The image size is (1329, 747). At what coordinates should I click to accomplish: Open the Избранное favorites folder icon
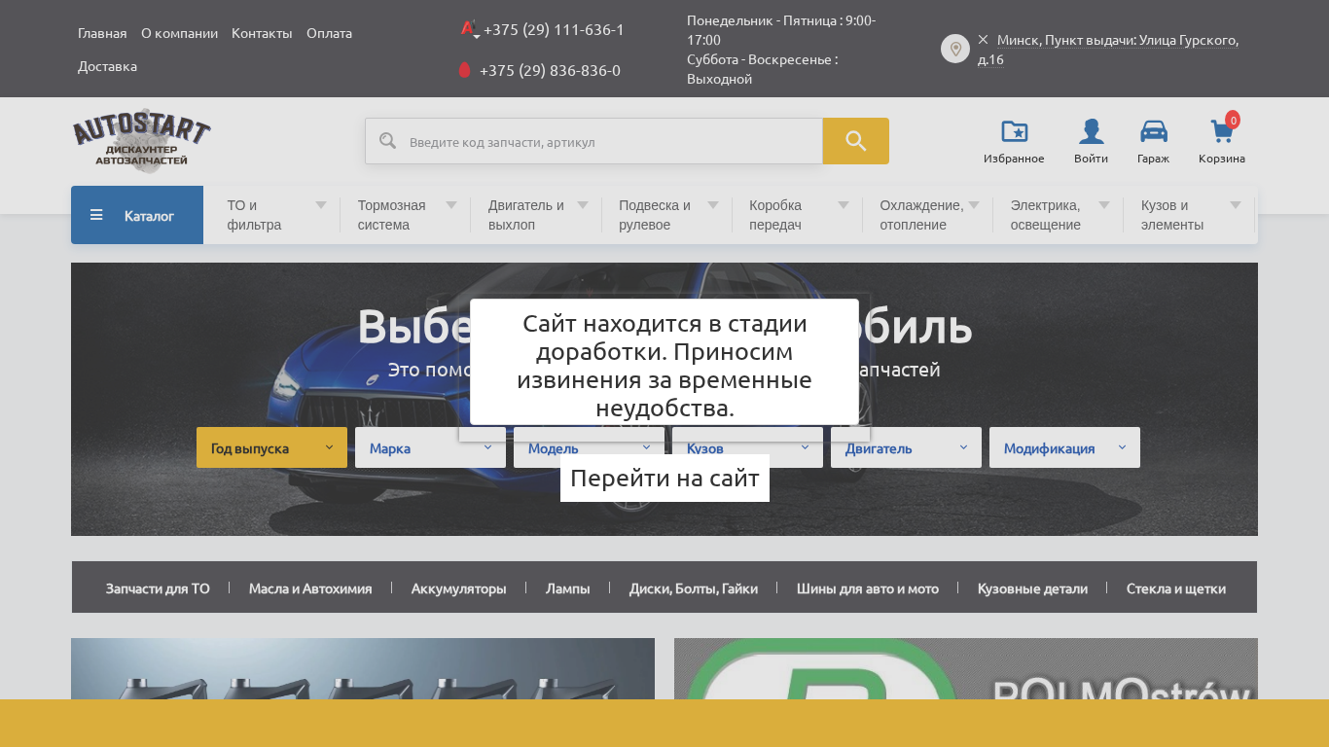coord(1014,131)
